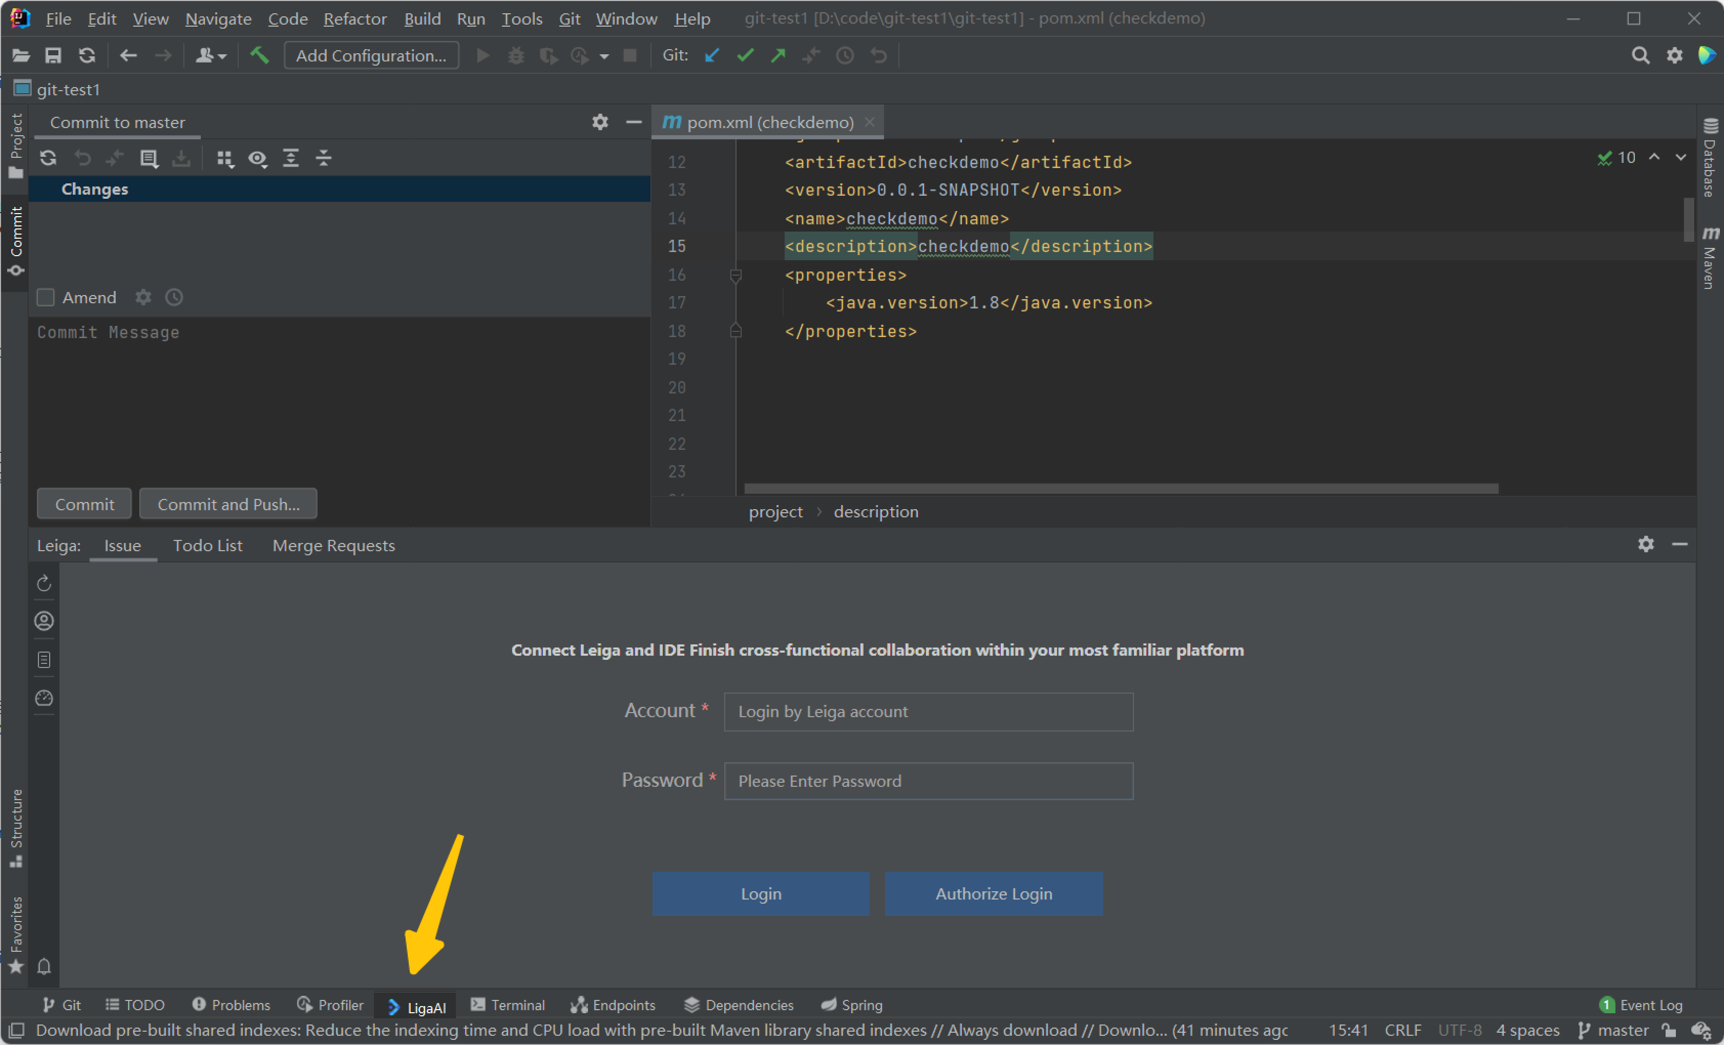Toggle Preview Diff eye icon
Screen dimensions: 1724x1045
pos(258,158)
